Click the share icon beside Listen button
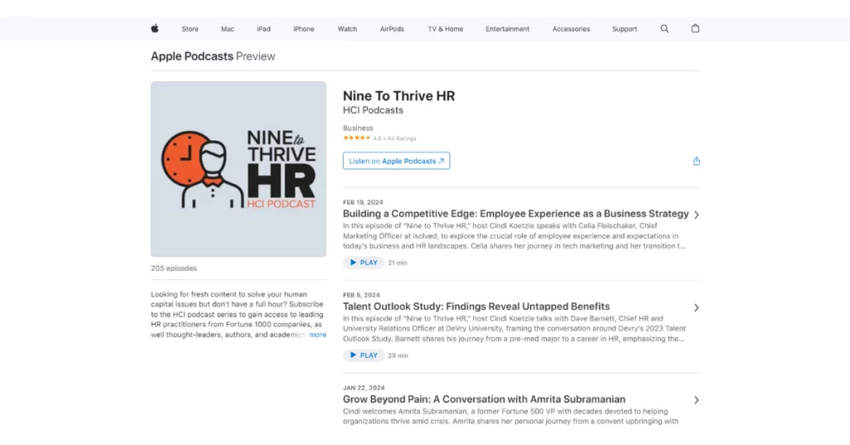The image size is (850, 445). pyautogui.click(x=696, y=161)
